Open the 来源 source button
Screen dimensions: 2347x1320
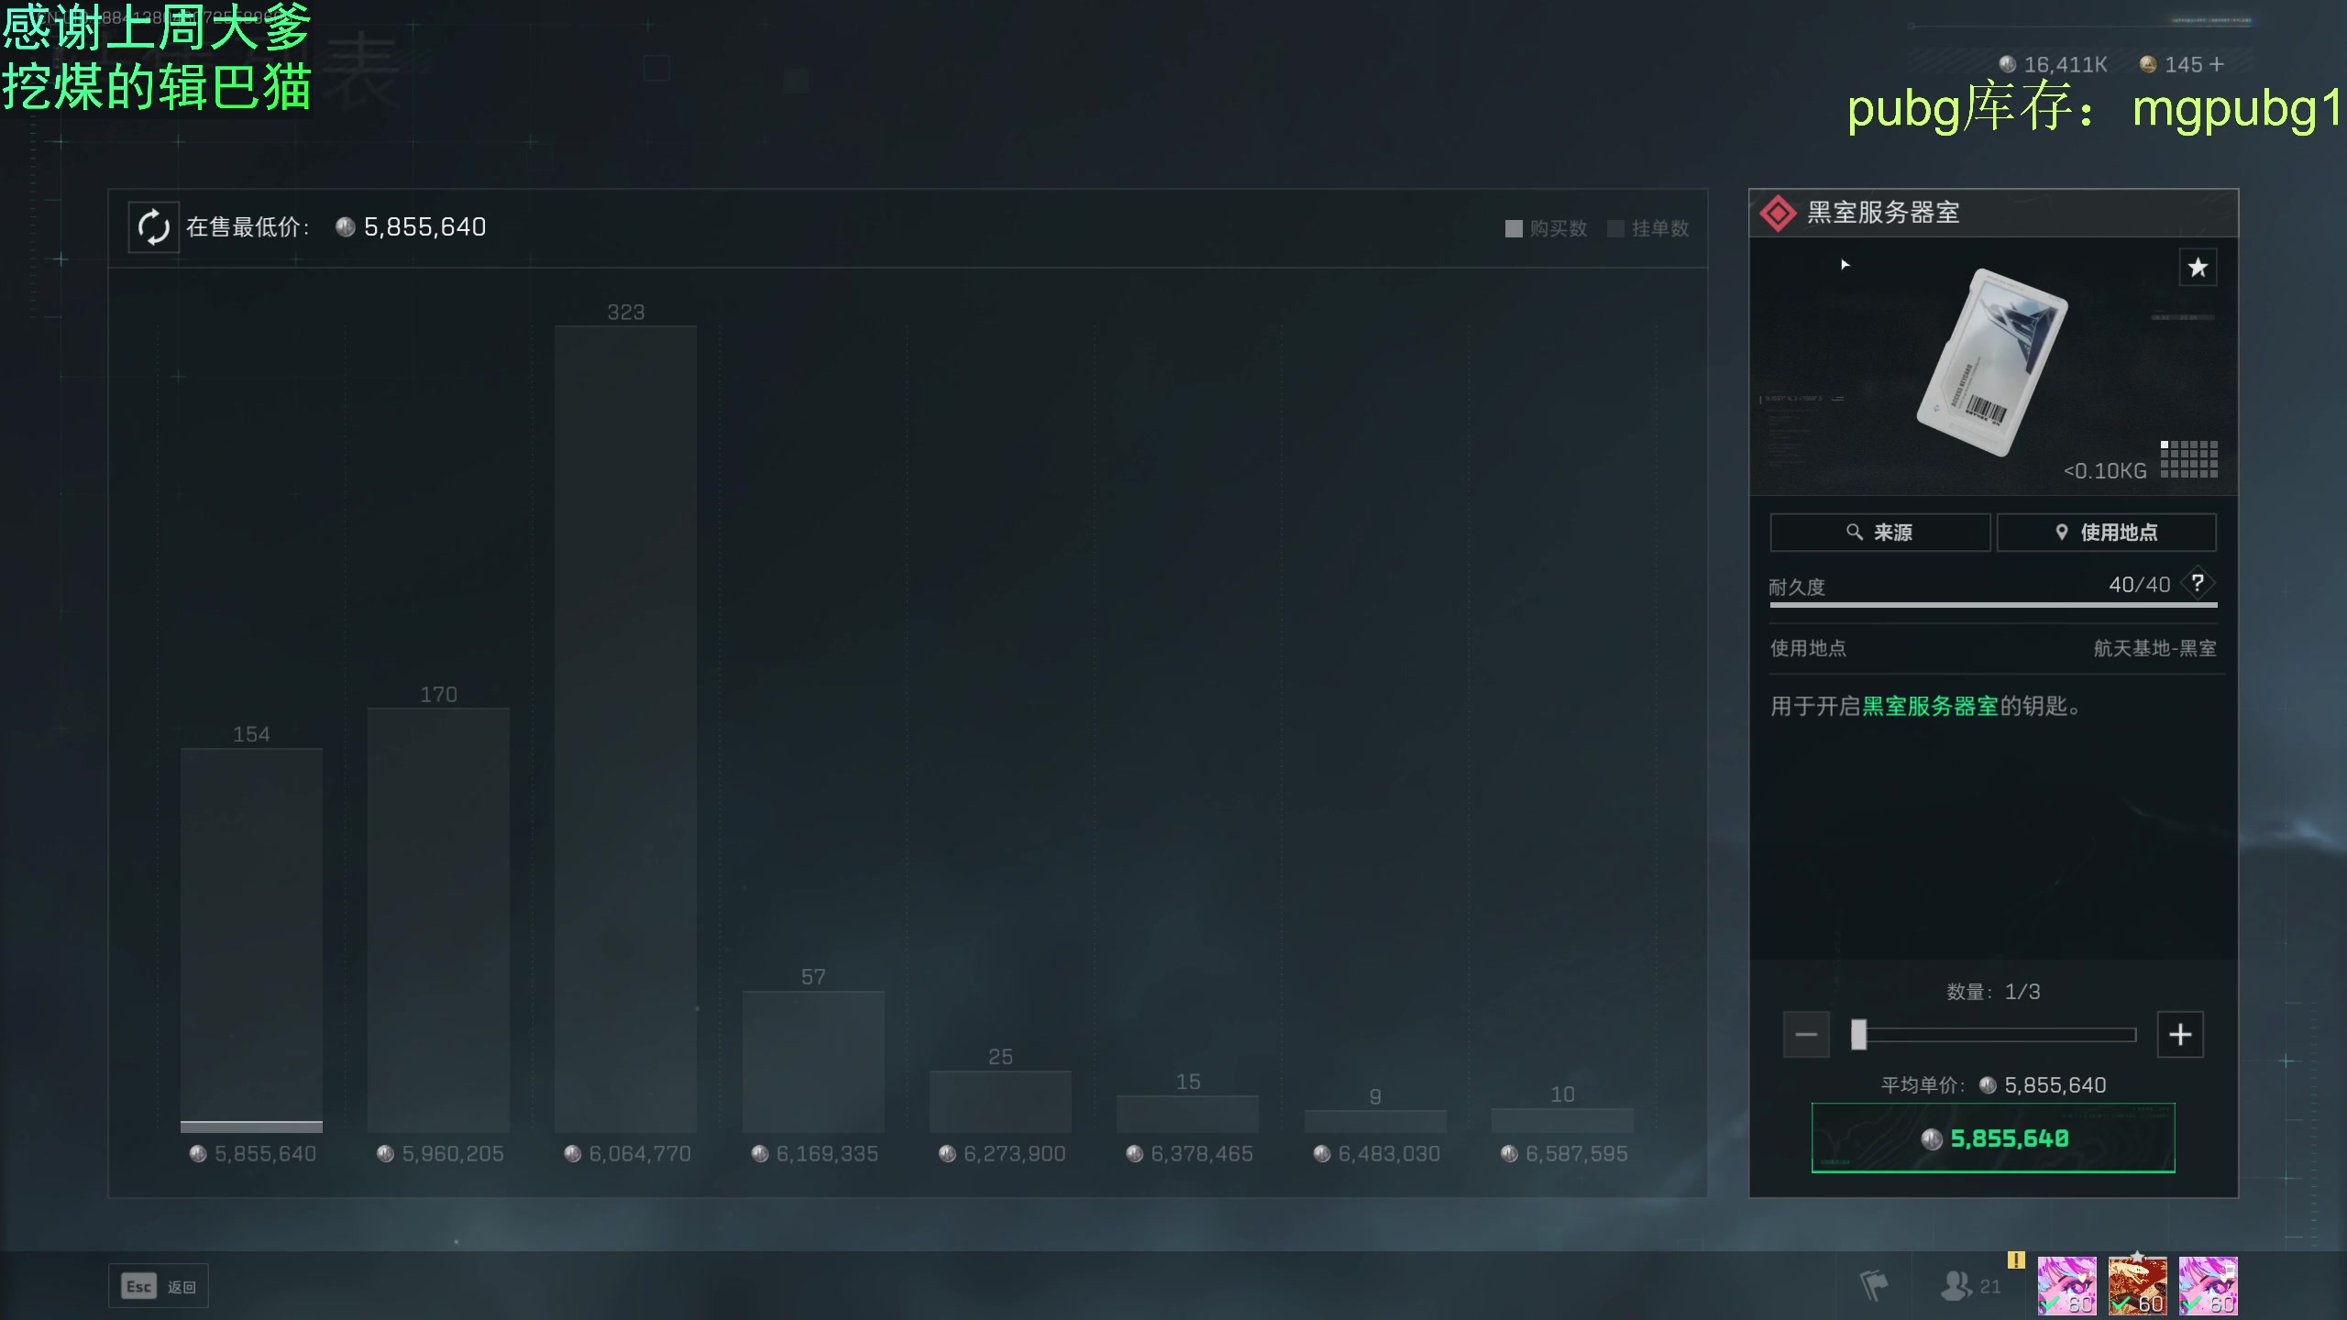(1879, 533)
